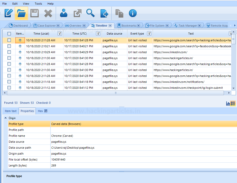
Task: Open the Tools menu
Action: click(38, 4)
